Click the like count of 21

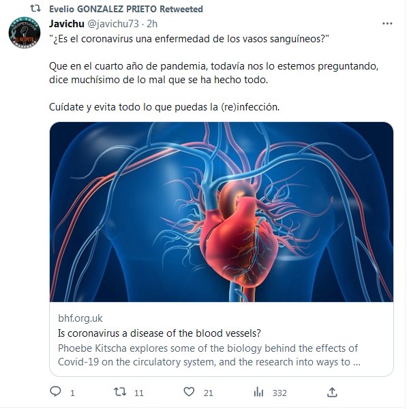[209, 393]
